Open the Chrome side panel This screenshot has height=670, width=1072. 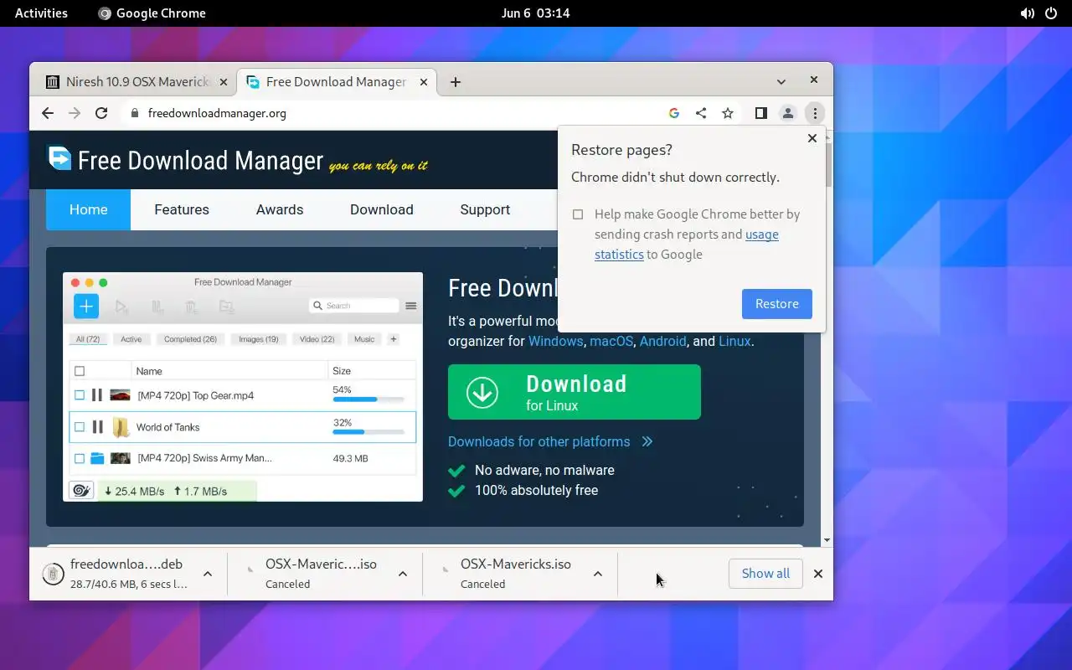coord(760,113)
